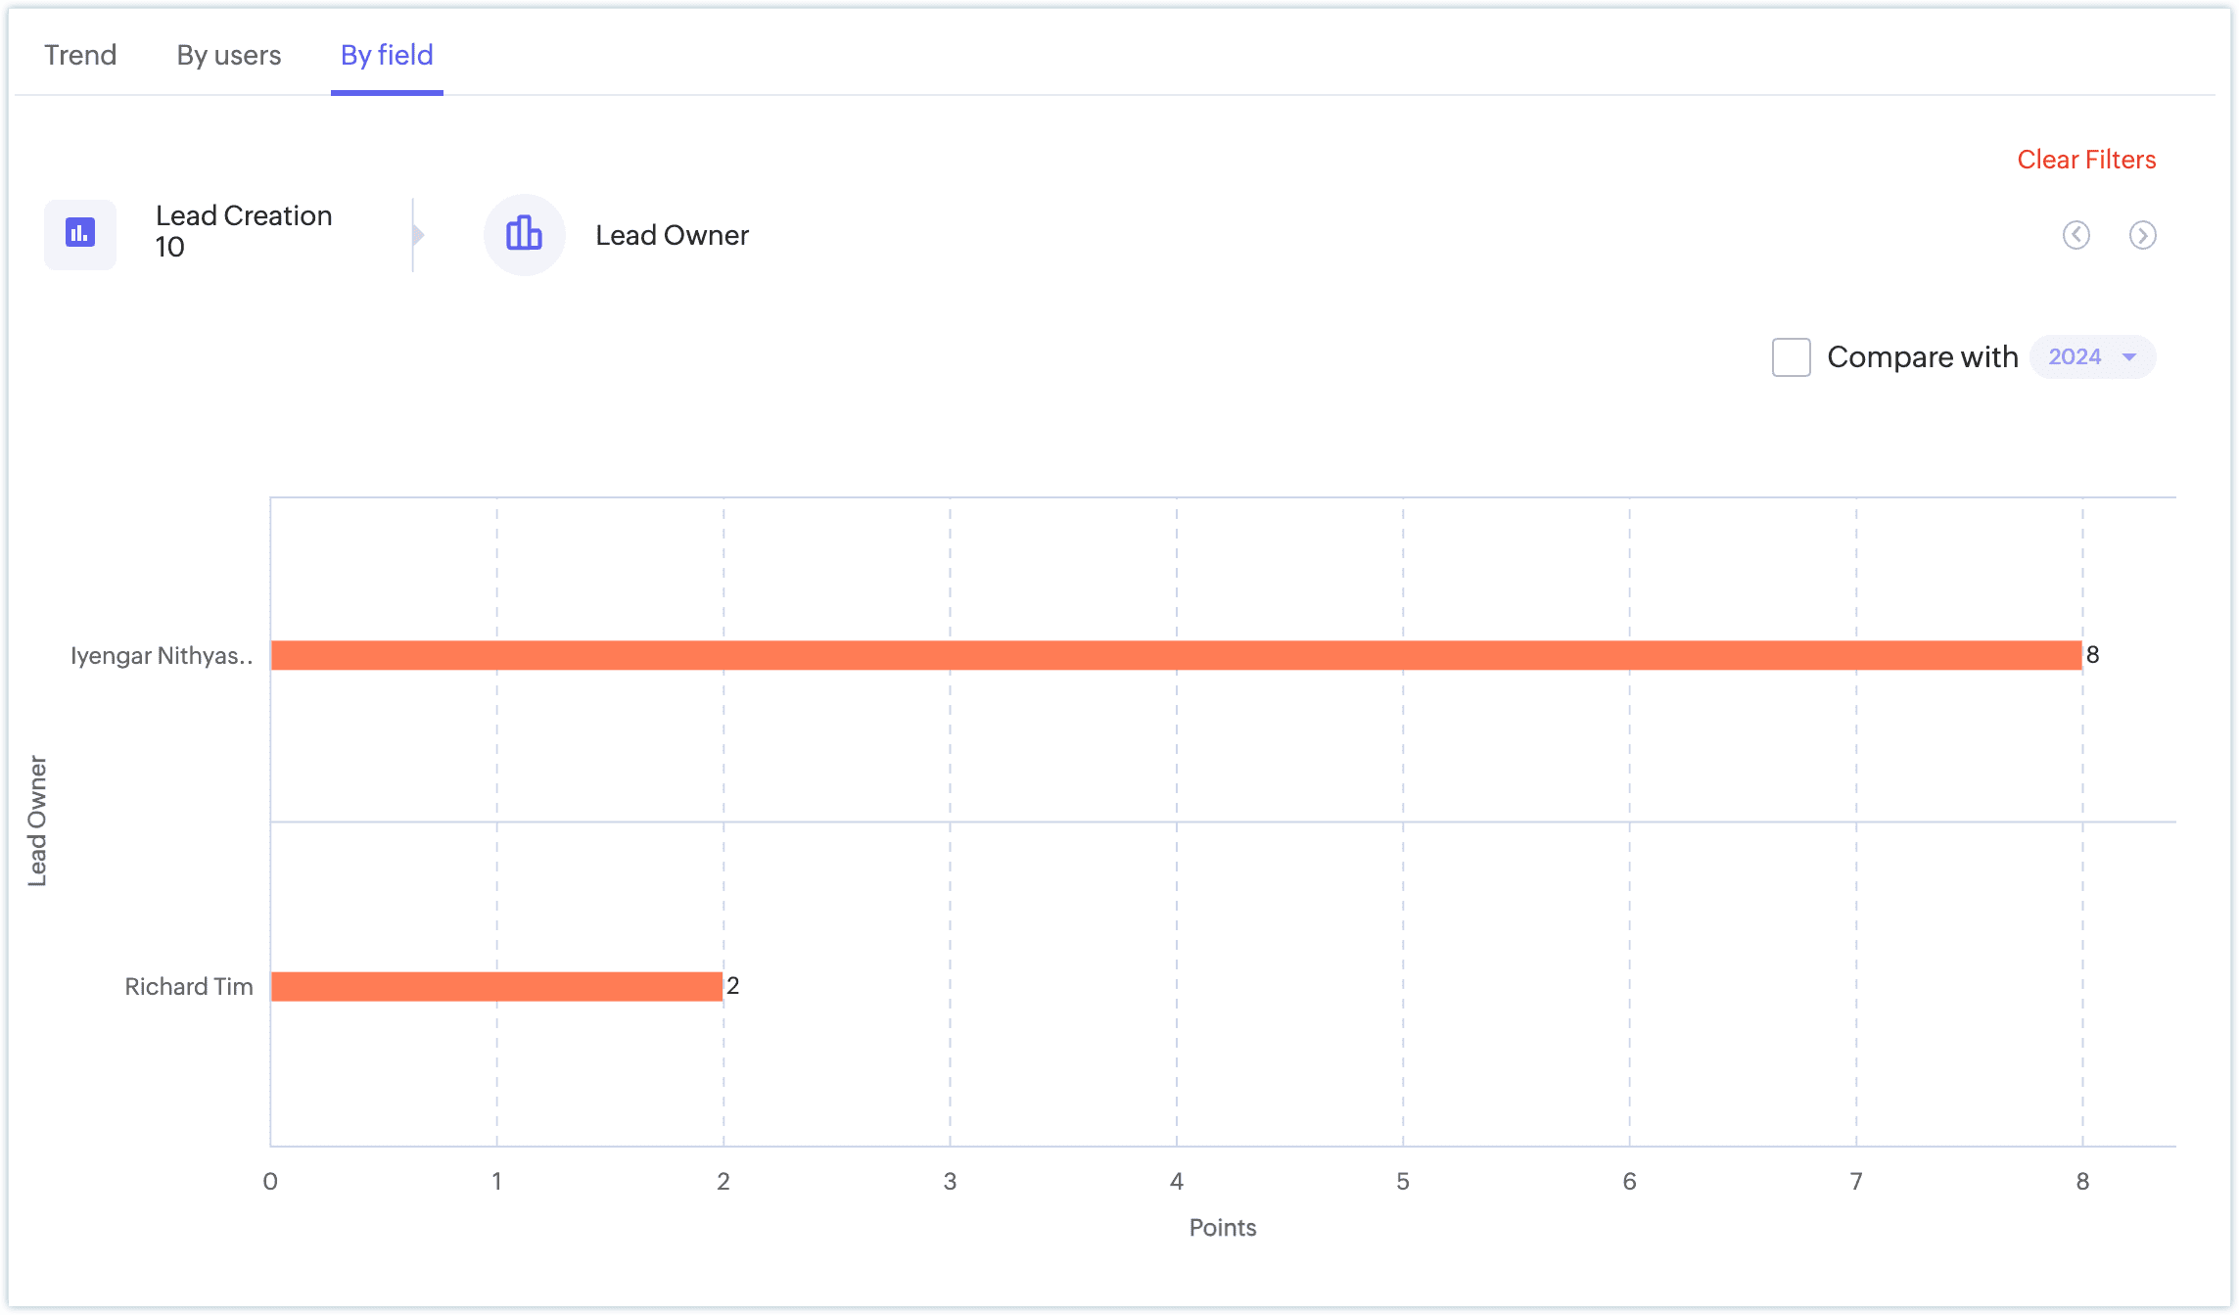Click the value 8 data label
This screenshot has height=1315, width=2239.
2092,655
